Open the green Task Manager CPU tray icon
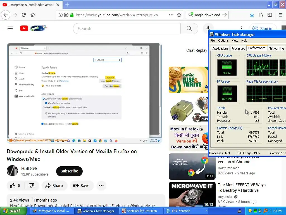This screenshot has width=286, height=215. coord(255,211)
